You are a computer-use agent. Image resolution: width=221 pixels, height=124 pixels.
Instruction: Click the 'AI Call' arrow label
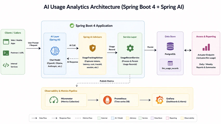73,45
